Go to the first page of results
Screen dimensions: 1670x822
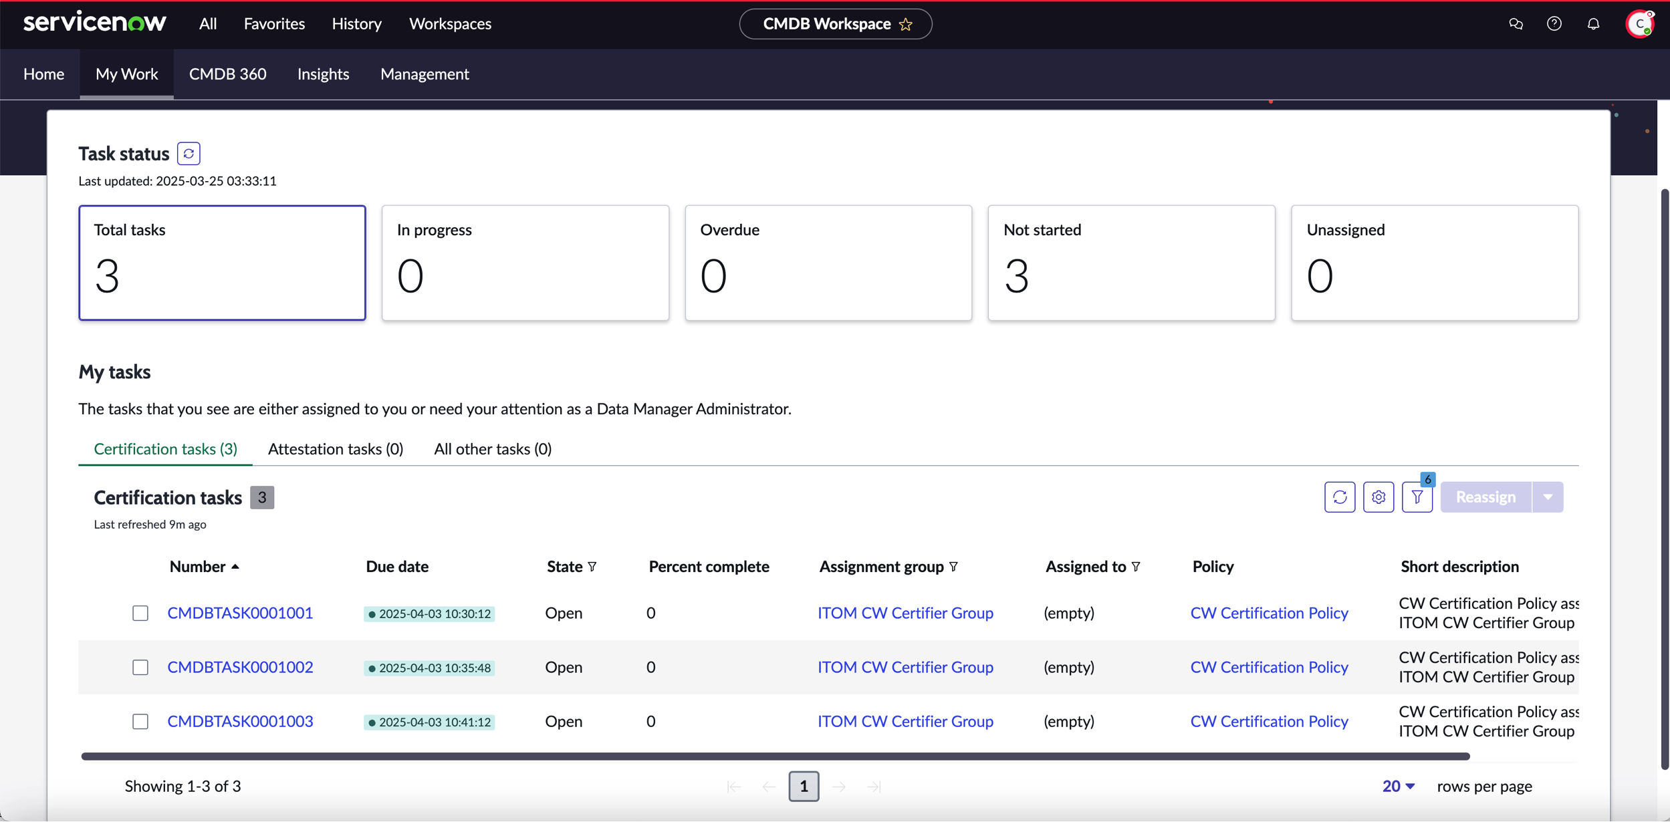tap(733, 787)
